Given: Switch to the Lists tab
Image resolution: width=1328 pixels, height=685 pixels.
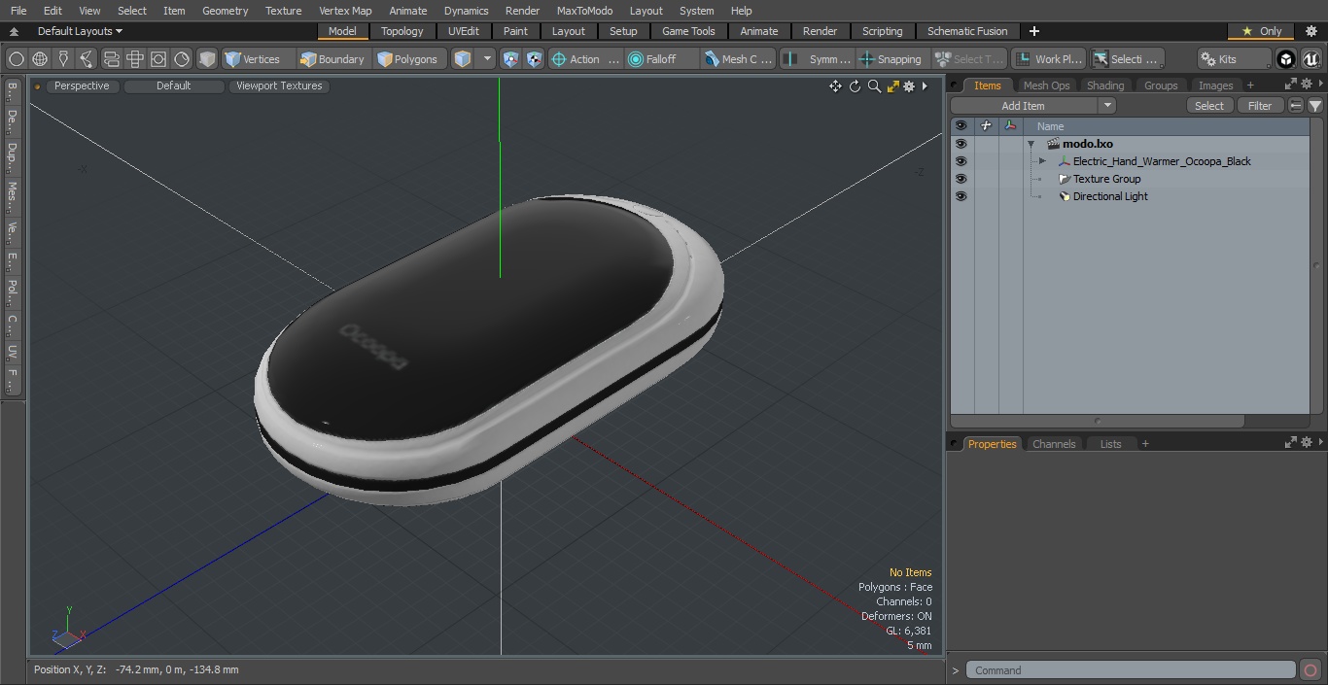Looking at the screenshot, I should coord(1110,444).
